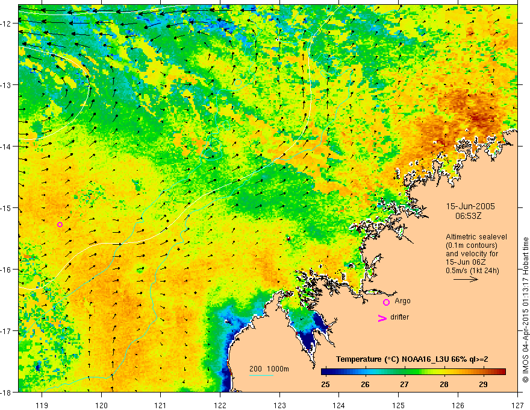
Task: Click latitude axis label '-14'
Action: tap(6, 147)
